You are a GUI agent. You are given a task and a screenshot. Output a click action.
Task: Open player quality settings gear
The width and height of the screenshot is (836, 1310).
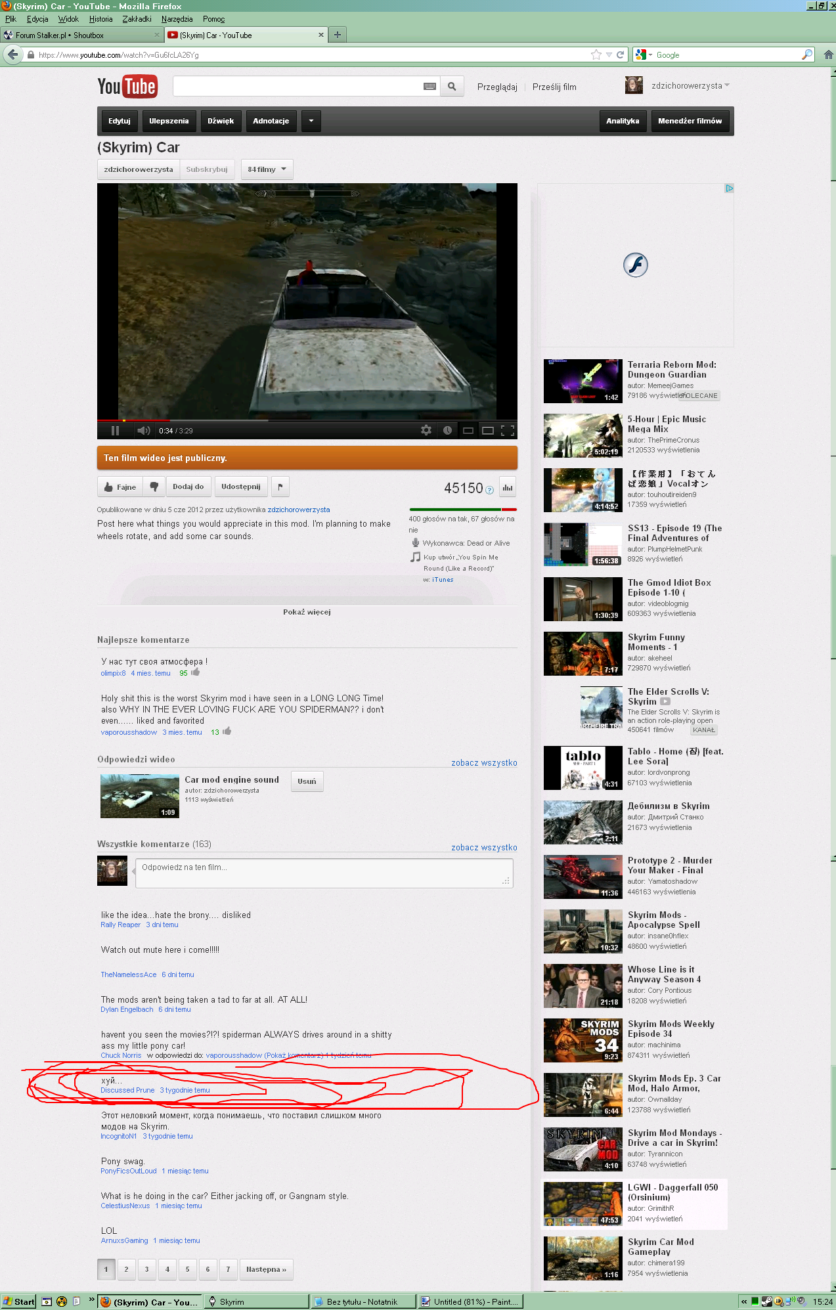426,430
